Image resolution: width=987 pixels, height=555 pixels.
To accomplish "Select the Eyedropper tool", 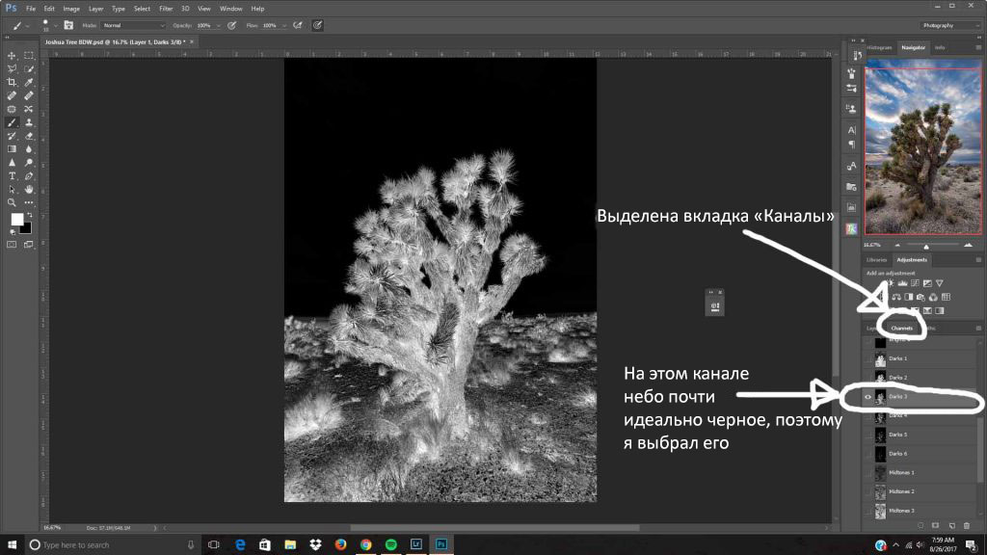I will [x=29, y=83].
